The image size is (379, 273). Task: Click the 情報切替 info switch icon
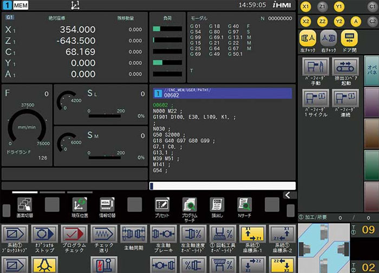tap(107, 205)
